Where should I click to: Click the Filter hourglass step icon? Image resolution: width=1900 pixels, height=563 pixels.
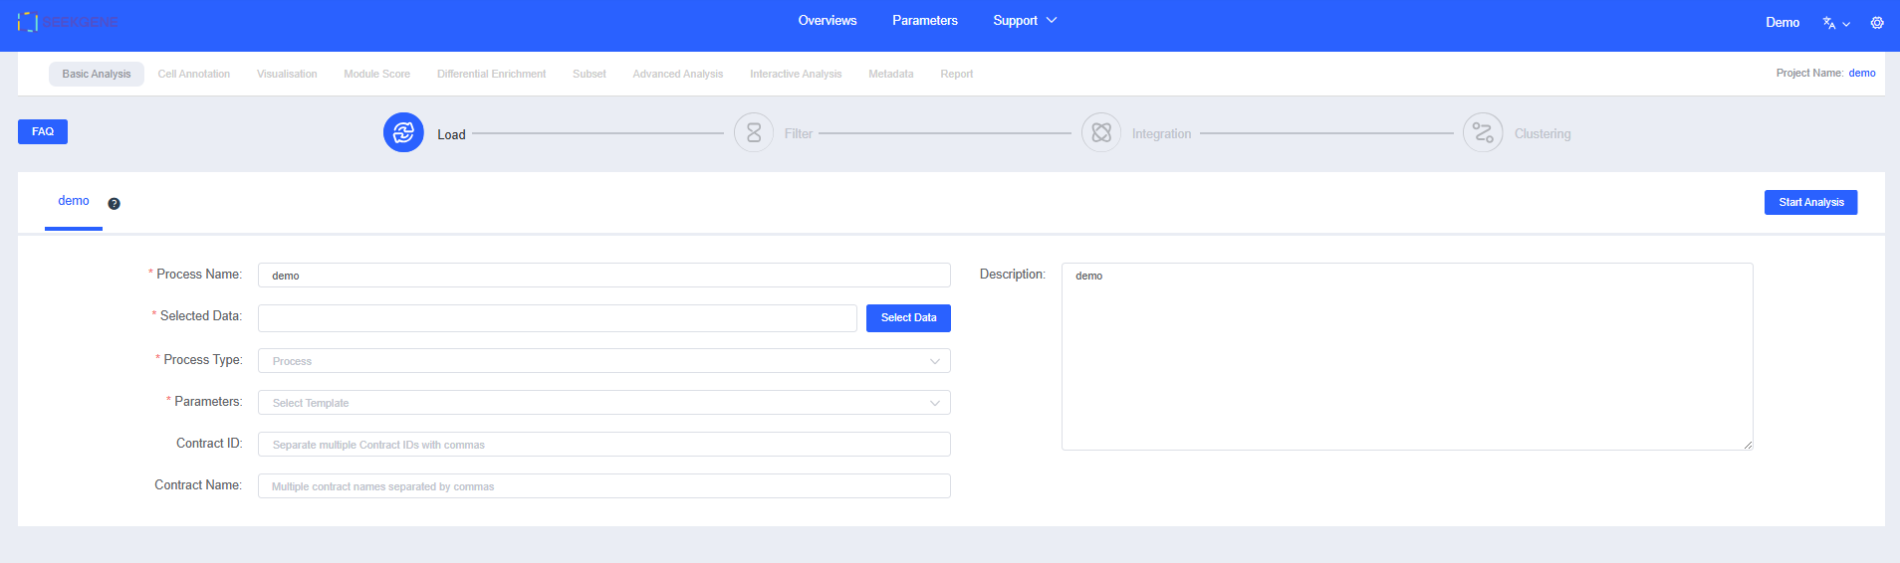coord(754,132)
